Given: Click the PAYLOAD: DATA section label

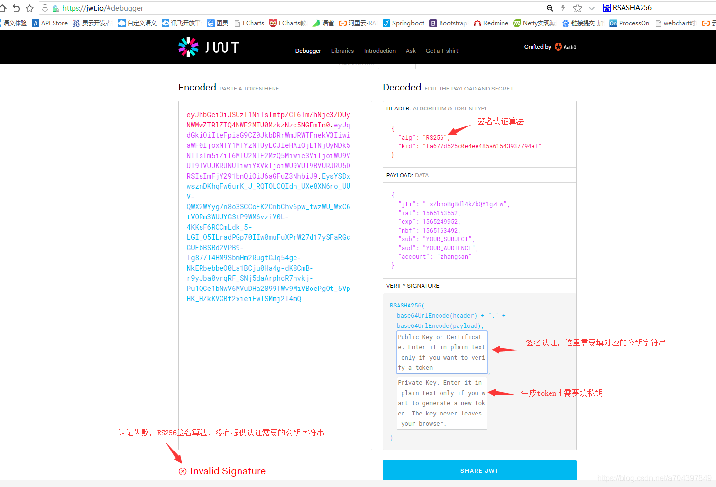Looking at the screenshot, I should pos(407,175).
